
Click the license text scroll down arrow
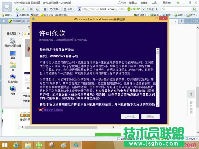click(x=158, y=105)
